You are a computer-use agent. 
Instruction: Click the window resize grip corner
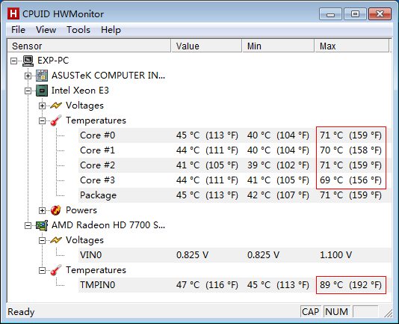[x=388, y=314]
